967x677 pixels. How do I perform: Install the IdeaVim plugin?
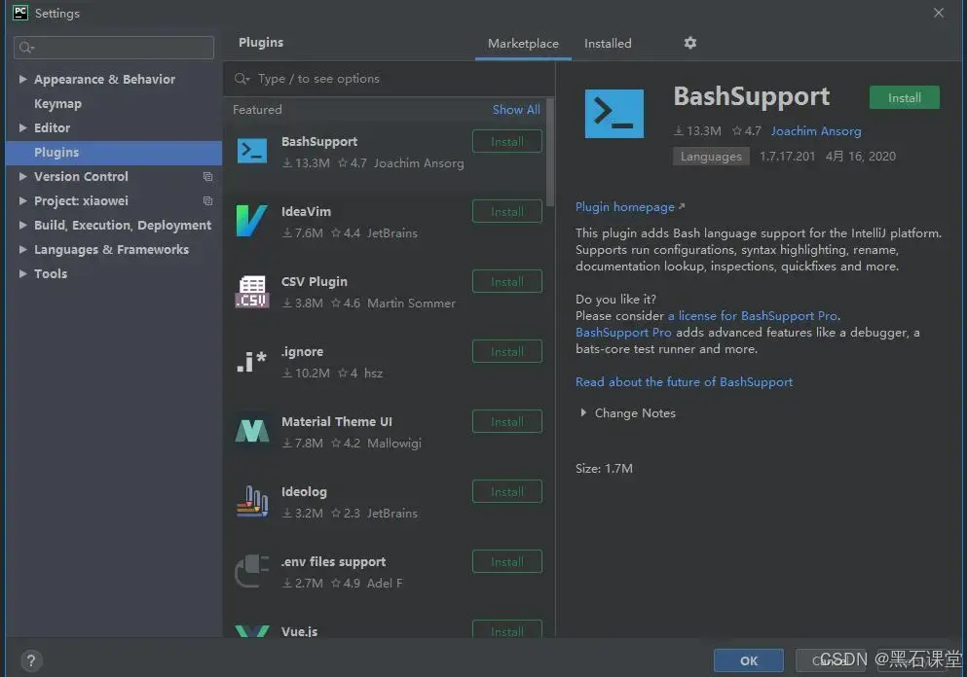click(507, 211)
